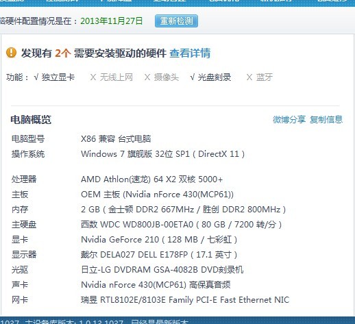Image resolution: width=355 pixels, height=324 pixels.
Task: Click the 无线上网 X feature indicator
Action: pos(112,77)
